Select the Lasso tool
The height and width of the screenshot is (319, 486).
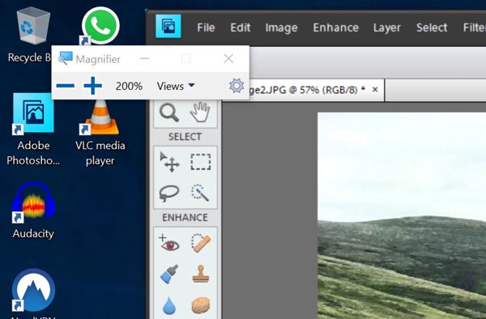(x=169, y=193)
